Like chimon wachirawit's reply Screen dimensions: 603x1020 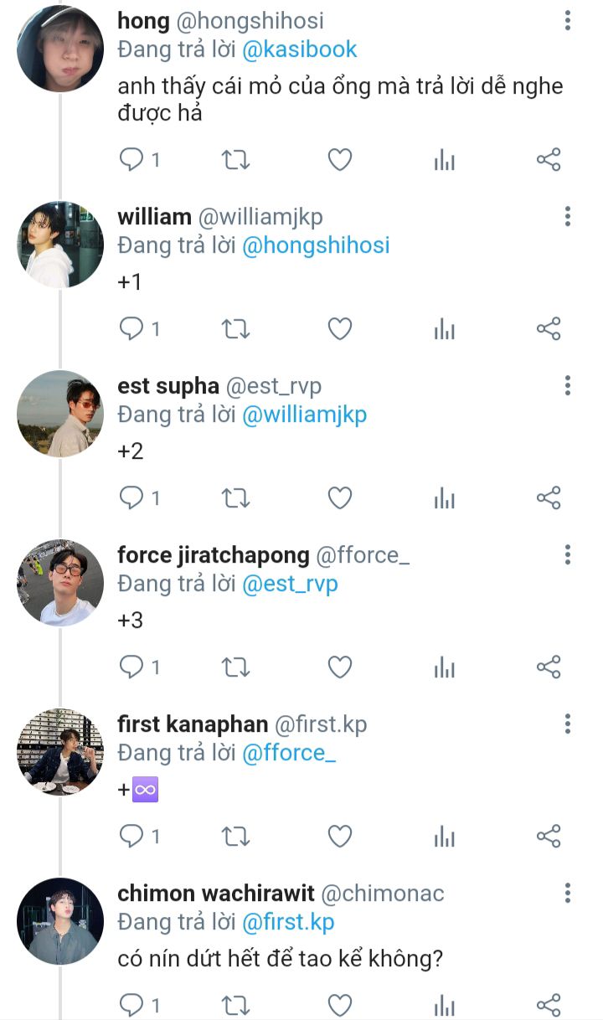[x=339, y=1004]
